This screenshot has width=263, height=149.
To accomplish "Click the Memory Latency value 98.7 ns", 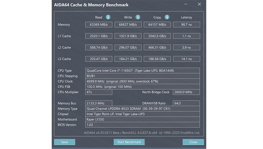I will [187, 25].
